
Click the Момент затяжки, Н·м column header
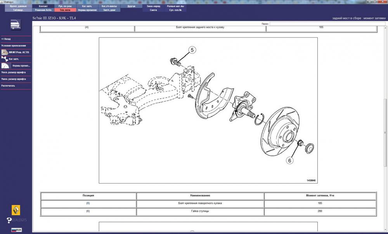click(320, 196)
